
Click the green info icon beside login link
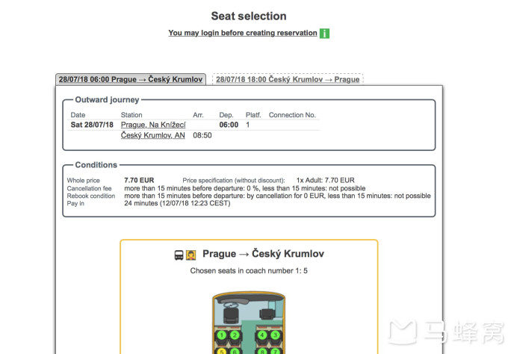tap(324, 34)
